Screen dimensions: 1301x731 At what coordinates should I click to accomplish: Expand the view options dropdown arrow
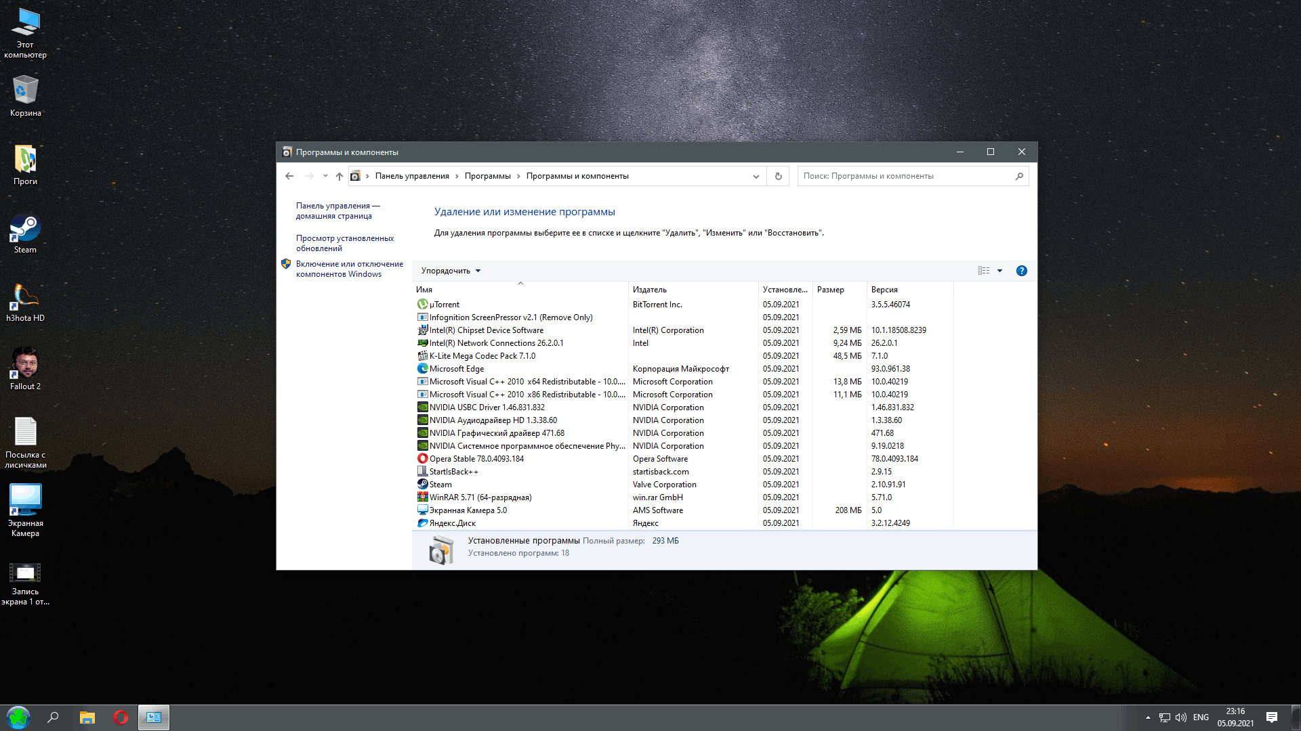[999, 271]
